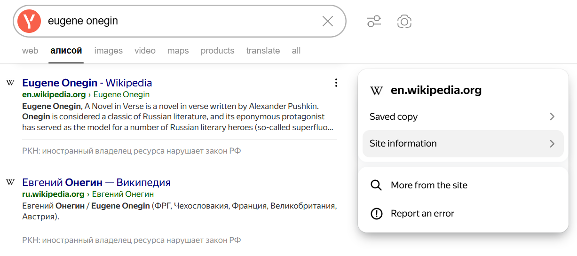This screenshot has width=577, height=256.
Task: Open three-dot menu for Eugene Onegin result
Action: 336,83
